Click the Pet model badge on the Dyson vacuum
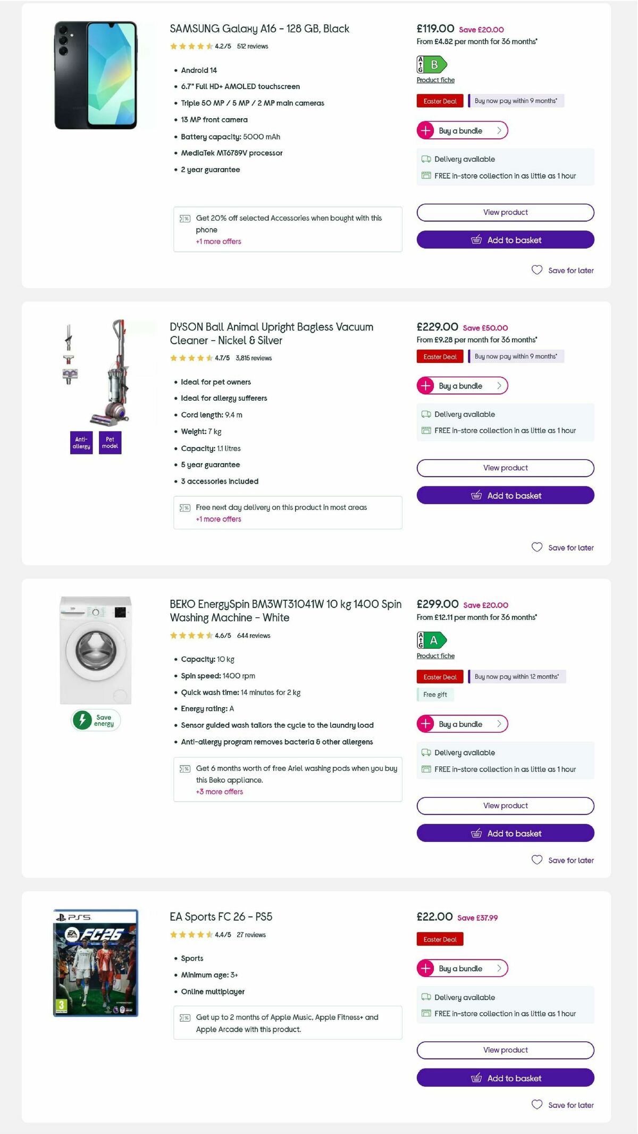The height and width of the screenshot is (1134, 638). (x=109, y=442)
